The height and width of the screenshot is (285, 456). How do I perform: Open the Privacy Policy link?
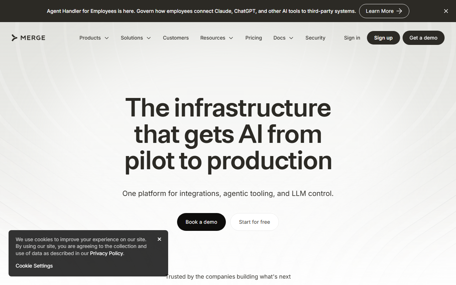[x=107, y=253]
